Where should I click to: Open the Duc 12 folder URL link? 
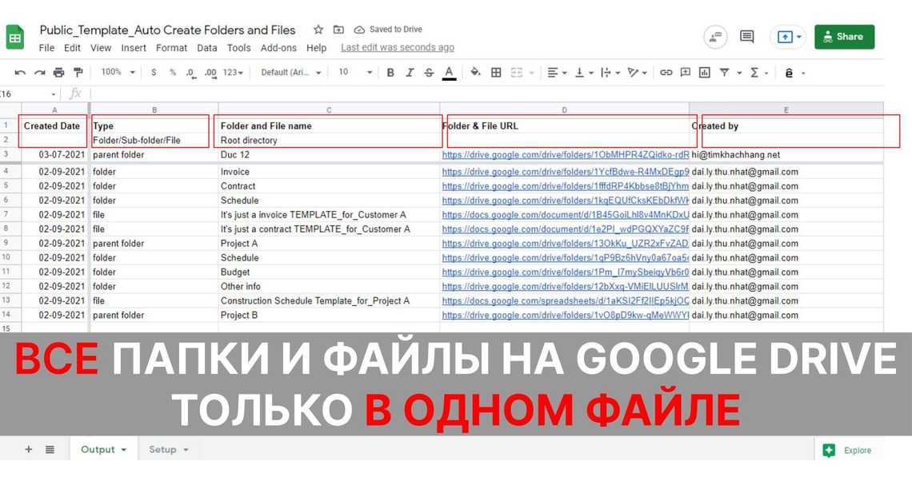coord(565,155)
